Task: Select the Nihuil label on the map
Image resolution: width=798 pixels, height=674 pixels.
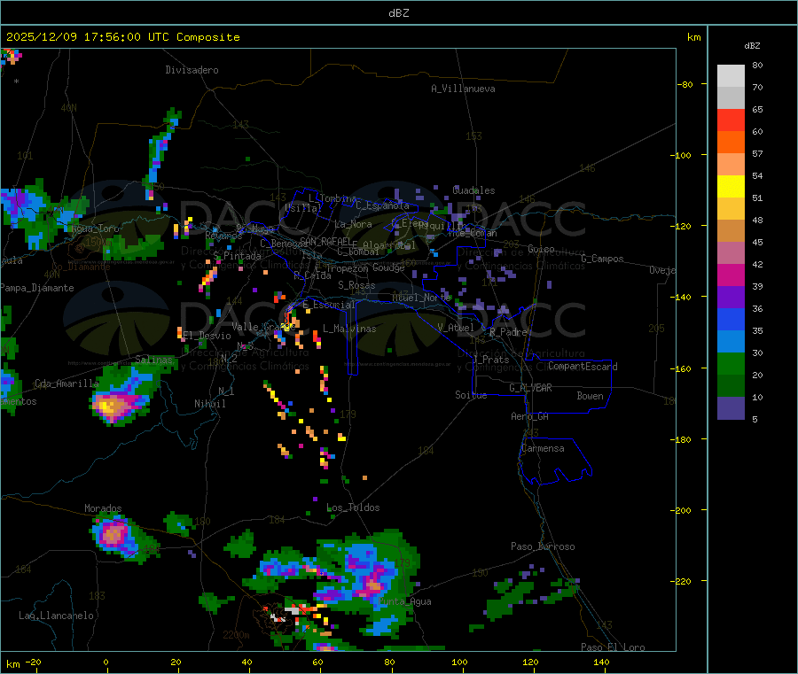Action: (x=210, y=404)
